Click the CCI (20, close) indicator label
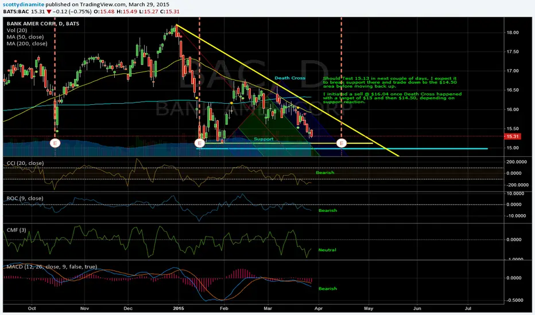The height and width of the screenshot is (315, 535). pyautogui.click(x=25, y=163)
